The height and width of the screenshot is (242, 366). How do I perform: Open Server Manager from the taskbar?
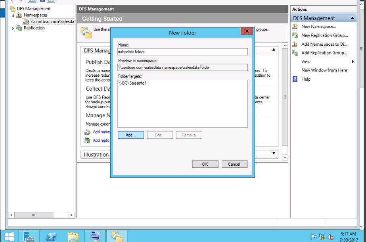(29, 236)
